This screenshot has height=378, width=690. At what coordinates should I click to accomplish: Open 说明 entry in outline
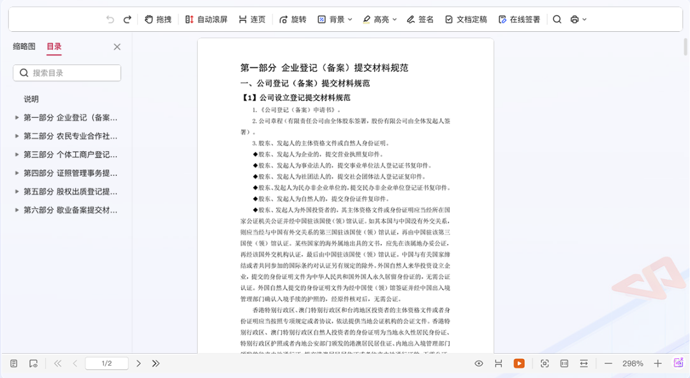click(31, 99)
